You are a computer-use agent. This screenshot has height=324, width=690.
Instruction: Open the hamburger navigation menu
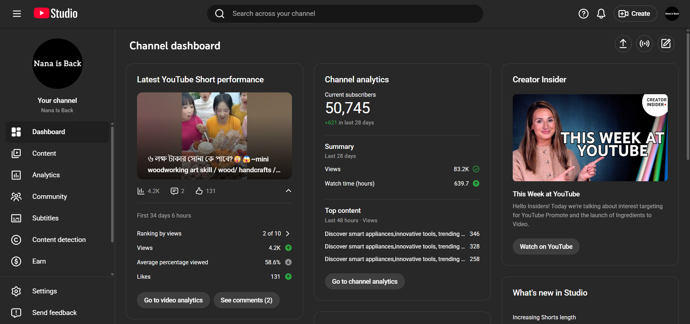[17, 14]
